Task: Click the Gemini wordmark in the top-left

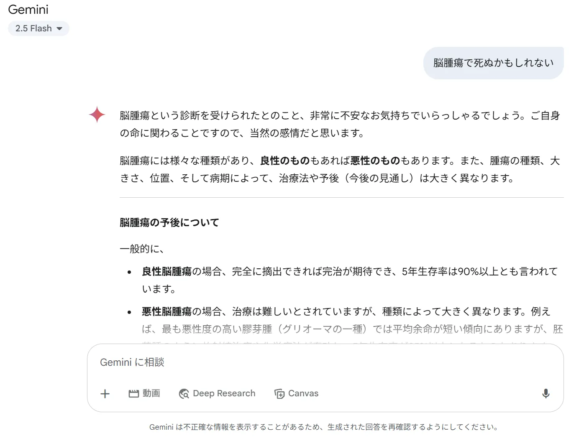Action: [28, 9]
